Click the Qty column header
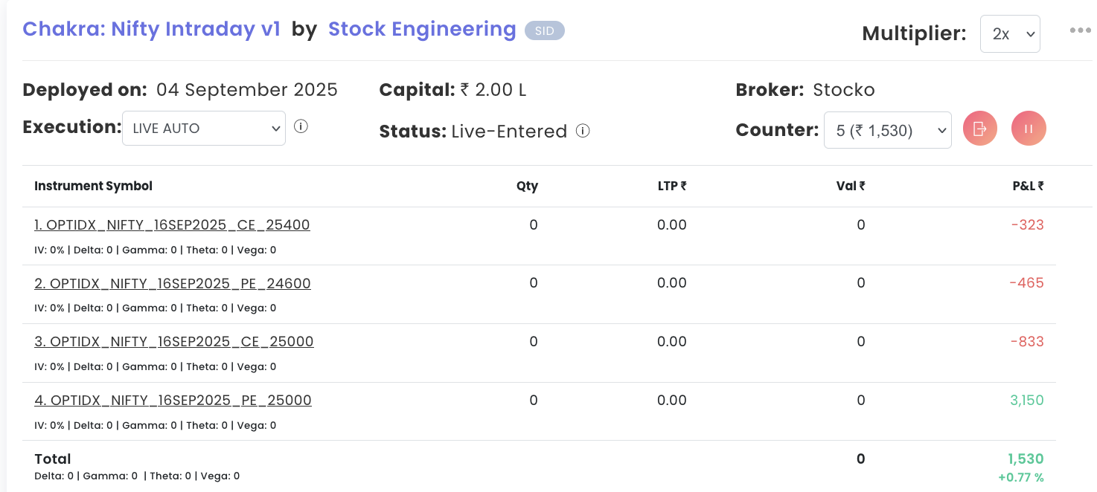Image resolution: width=1097 pixels, height=492 pixels. pyautogui.click(x=527, y=186)
